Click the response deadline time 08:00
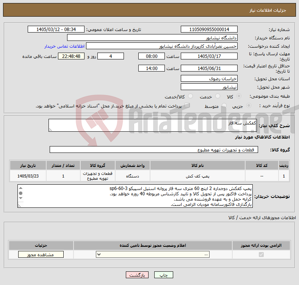This screenshot has height=285, width=299. 152,56
